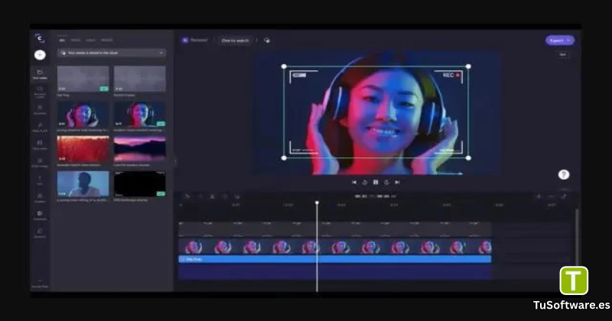Select the woman thumbnail with green badge

[x=140, y=115]
